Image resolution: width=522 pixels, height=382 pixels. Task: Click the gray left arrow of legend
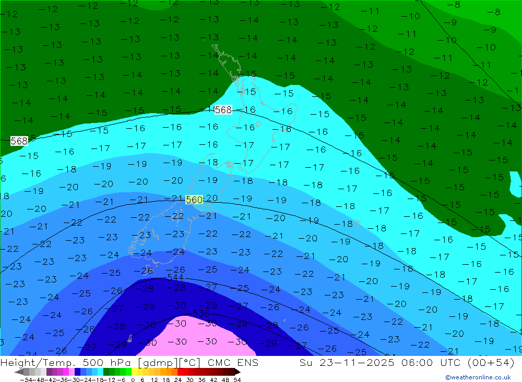[19, 372]
